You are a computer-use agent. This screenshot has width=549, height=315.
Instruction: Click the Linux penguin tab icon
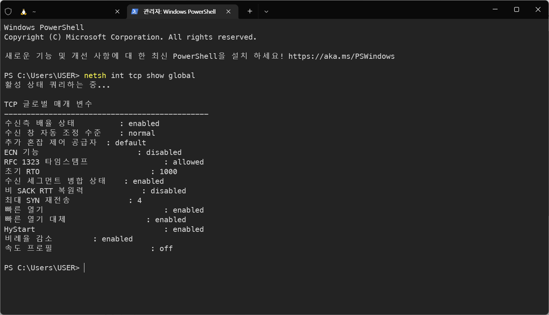[x=24, y=12]
